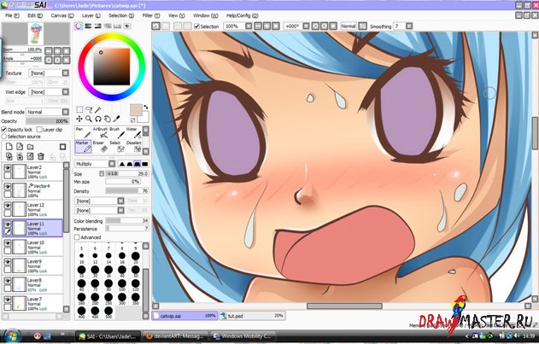Image resolution: width=539 pixels, height=344 pixels.
Task: Adjust the Color blending slider
Action: pyautogui.click(x=126, y=220)
